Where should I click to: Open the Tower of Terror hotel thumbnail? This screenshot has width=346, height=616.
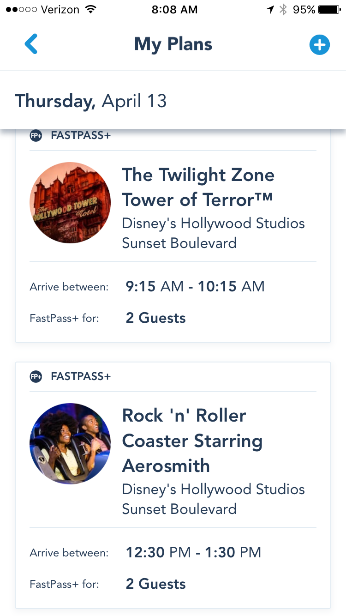click(x=70, y=203)
